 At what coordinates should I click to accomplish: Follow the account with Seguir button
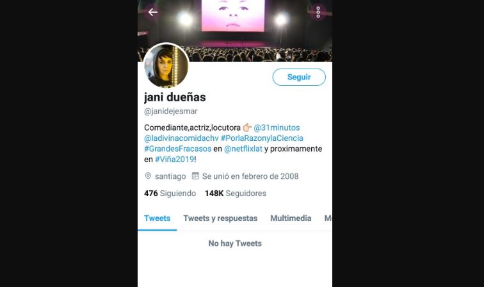click(x=299, y=77)
